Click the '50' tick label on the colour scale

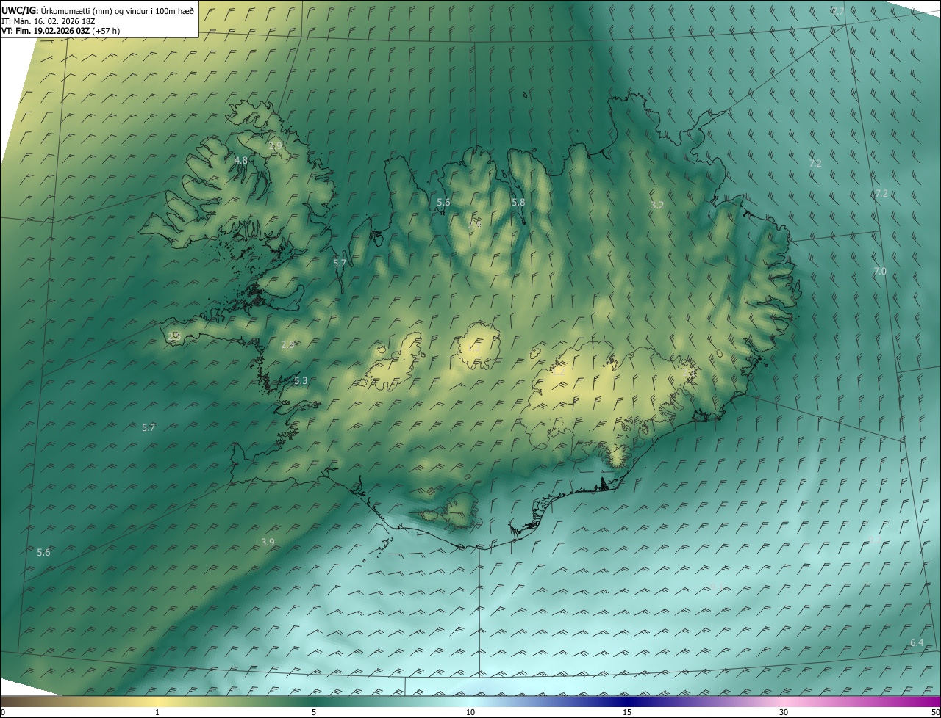pos(935,712)
